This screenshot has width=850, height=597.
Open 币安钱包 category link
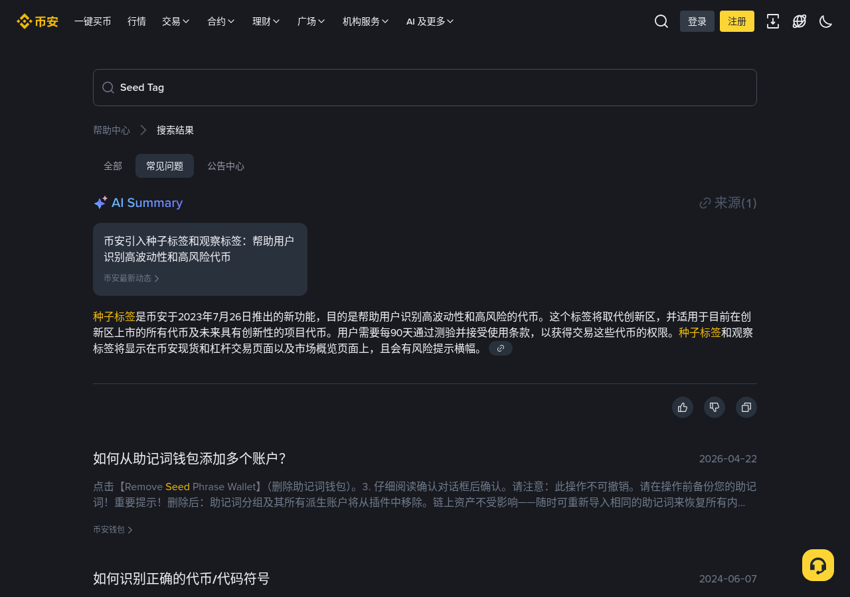(x=113, y=530)
